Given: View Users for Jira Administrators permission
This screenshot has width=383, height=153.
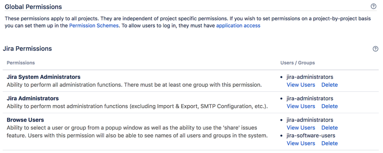Looking at the screenshot, I should tap(301, 106).
